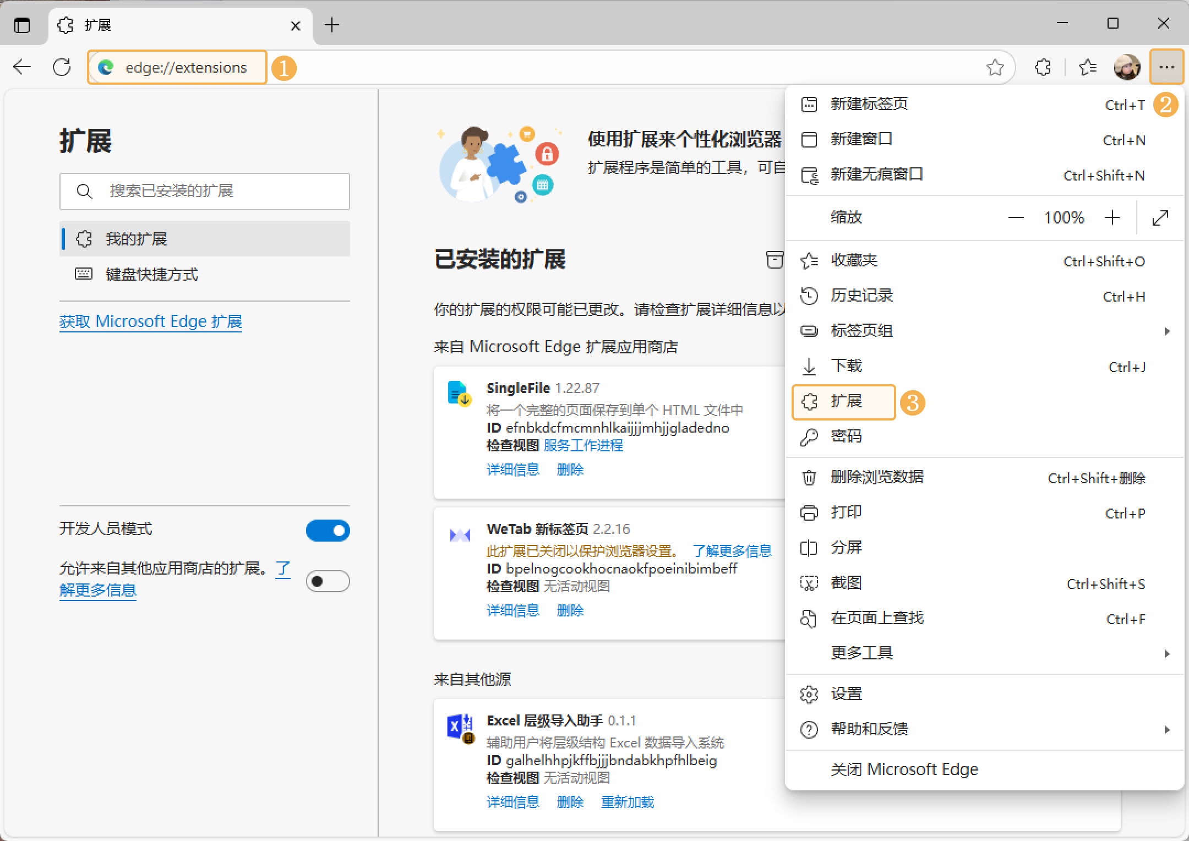Open 详细信息 for Excel 层级导入助手
This screenshot has width=1189, height=841.
pos(513,802)
